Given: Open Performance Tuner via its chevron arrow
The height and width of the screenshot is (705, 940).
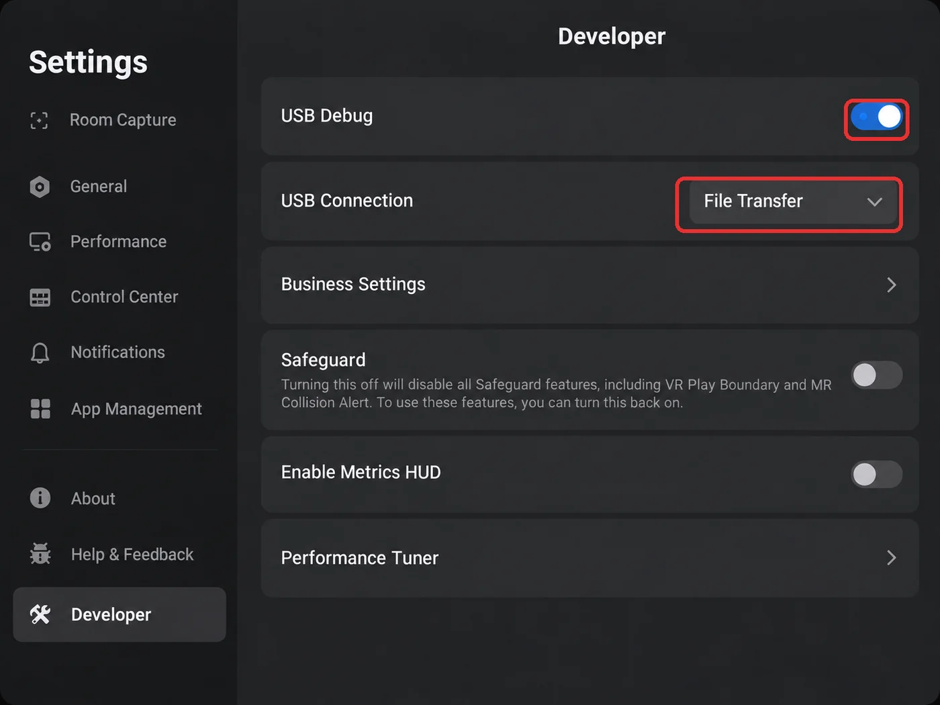Looking at the screenshot, I should [892, 558].
